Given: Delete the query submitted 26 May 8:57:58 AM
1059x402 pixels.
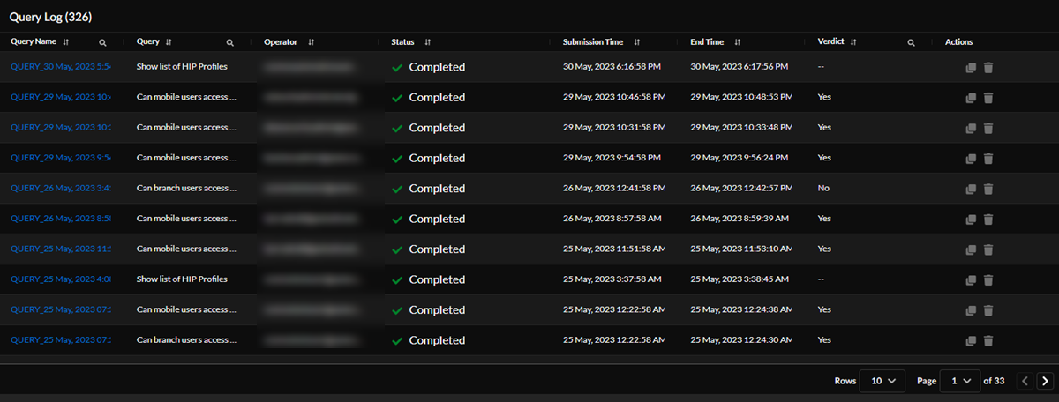Looking at the screenshot, I should click(988, 219).
